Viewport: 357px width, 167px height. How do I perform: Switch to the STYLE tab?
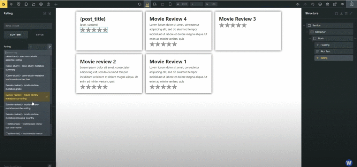(x=40, y=35)
